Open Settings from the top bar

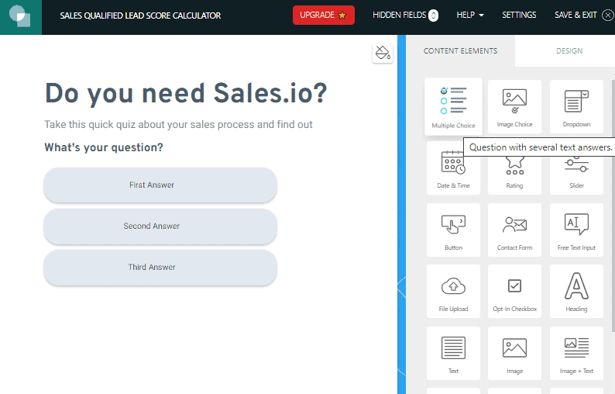click(x=519, y=15)
